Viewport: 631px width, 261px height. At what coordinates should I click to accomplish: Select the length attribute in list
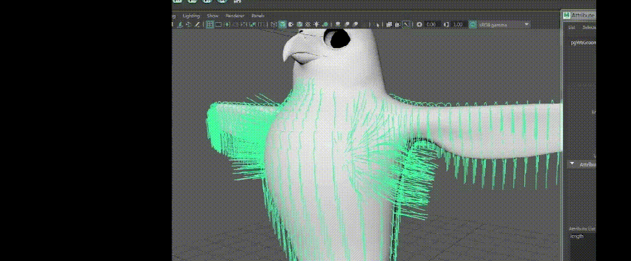[577, 236]
